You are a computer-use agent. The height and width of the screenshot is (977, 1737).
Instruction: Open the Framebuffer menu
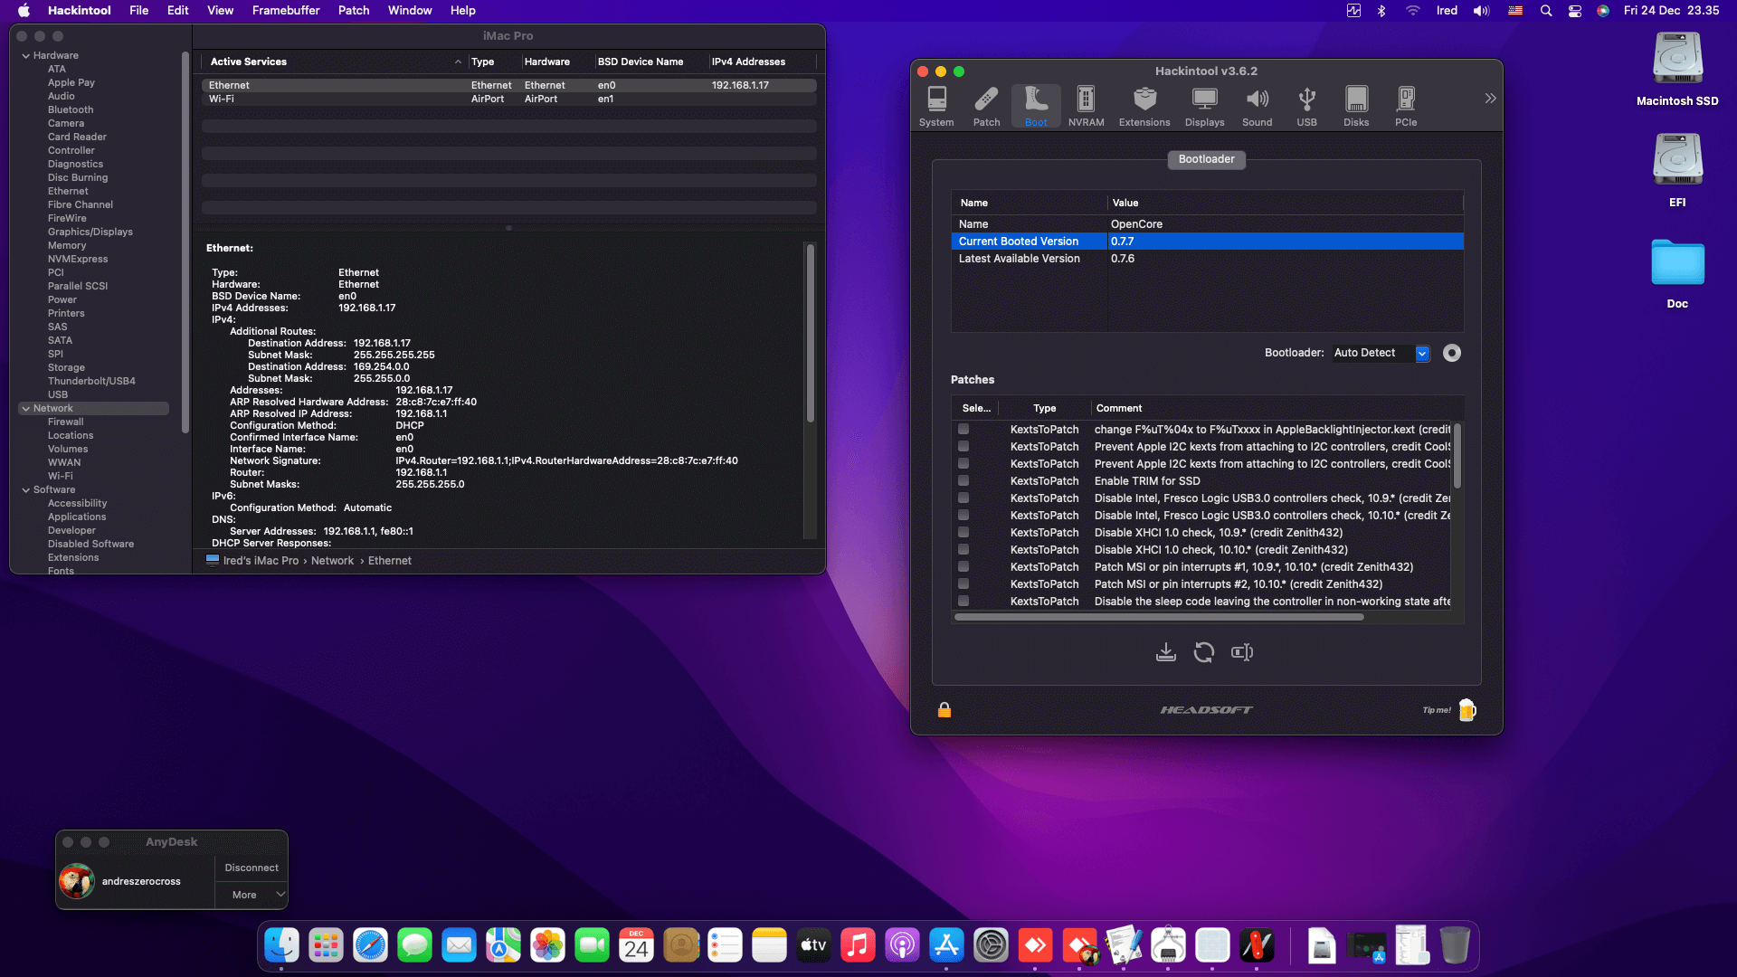coord(286,11)
